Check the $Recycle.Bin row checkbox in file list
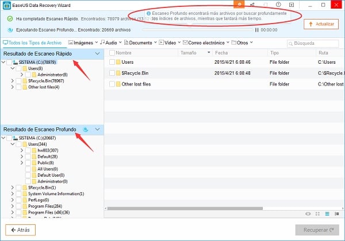345x241 pixels. pyautogui.click(x=112, y=73)
